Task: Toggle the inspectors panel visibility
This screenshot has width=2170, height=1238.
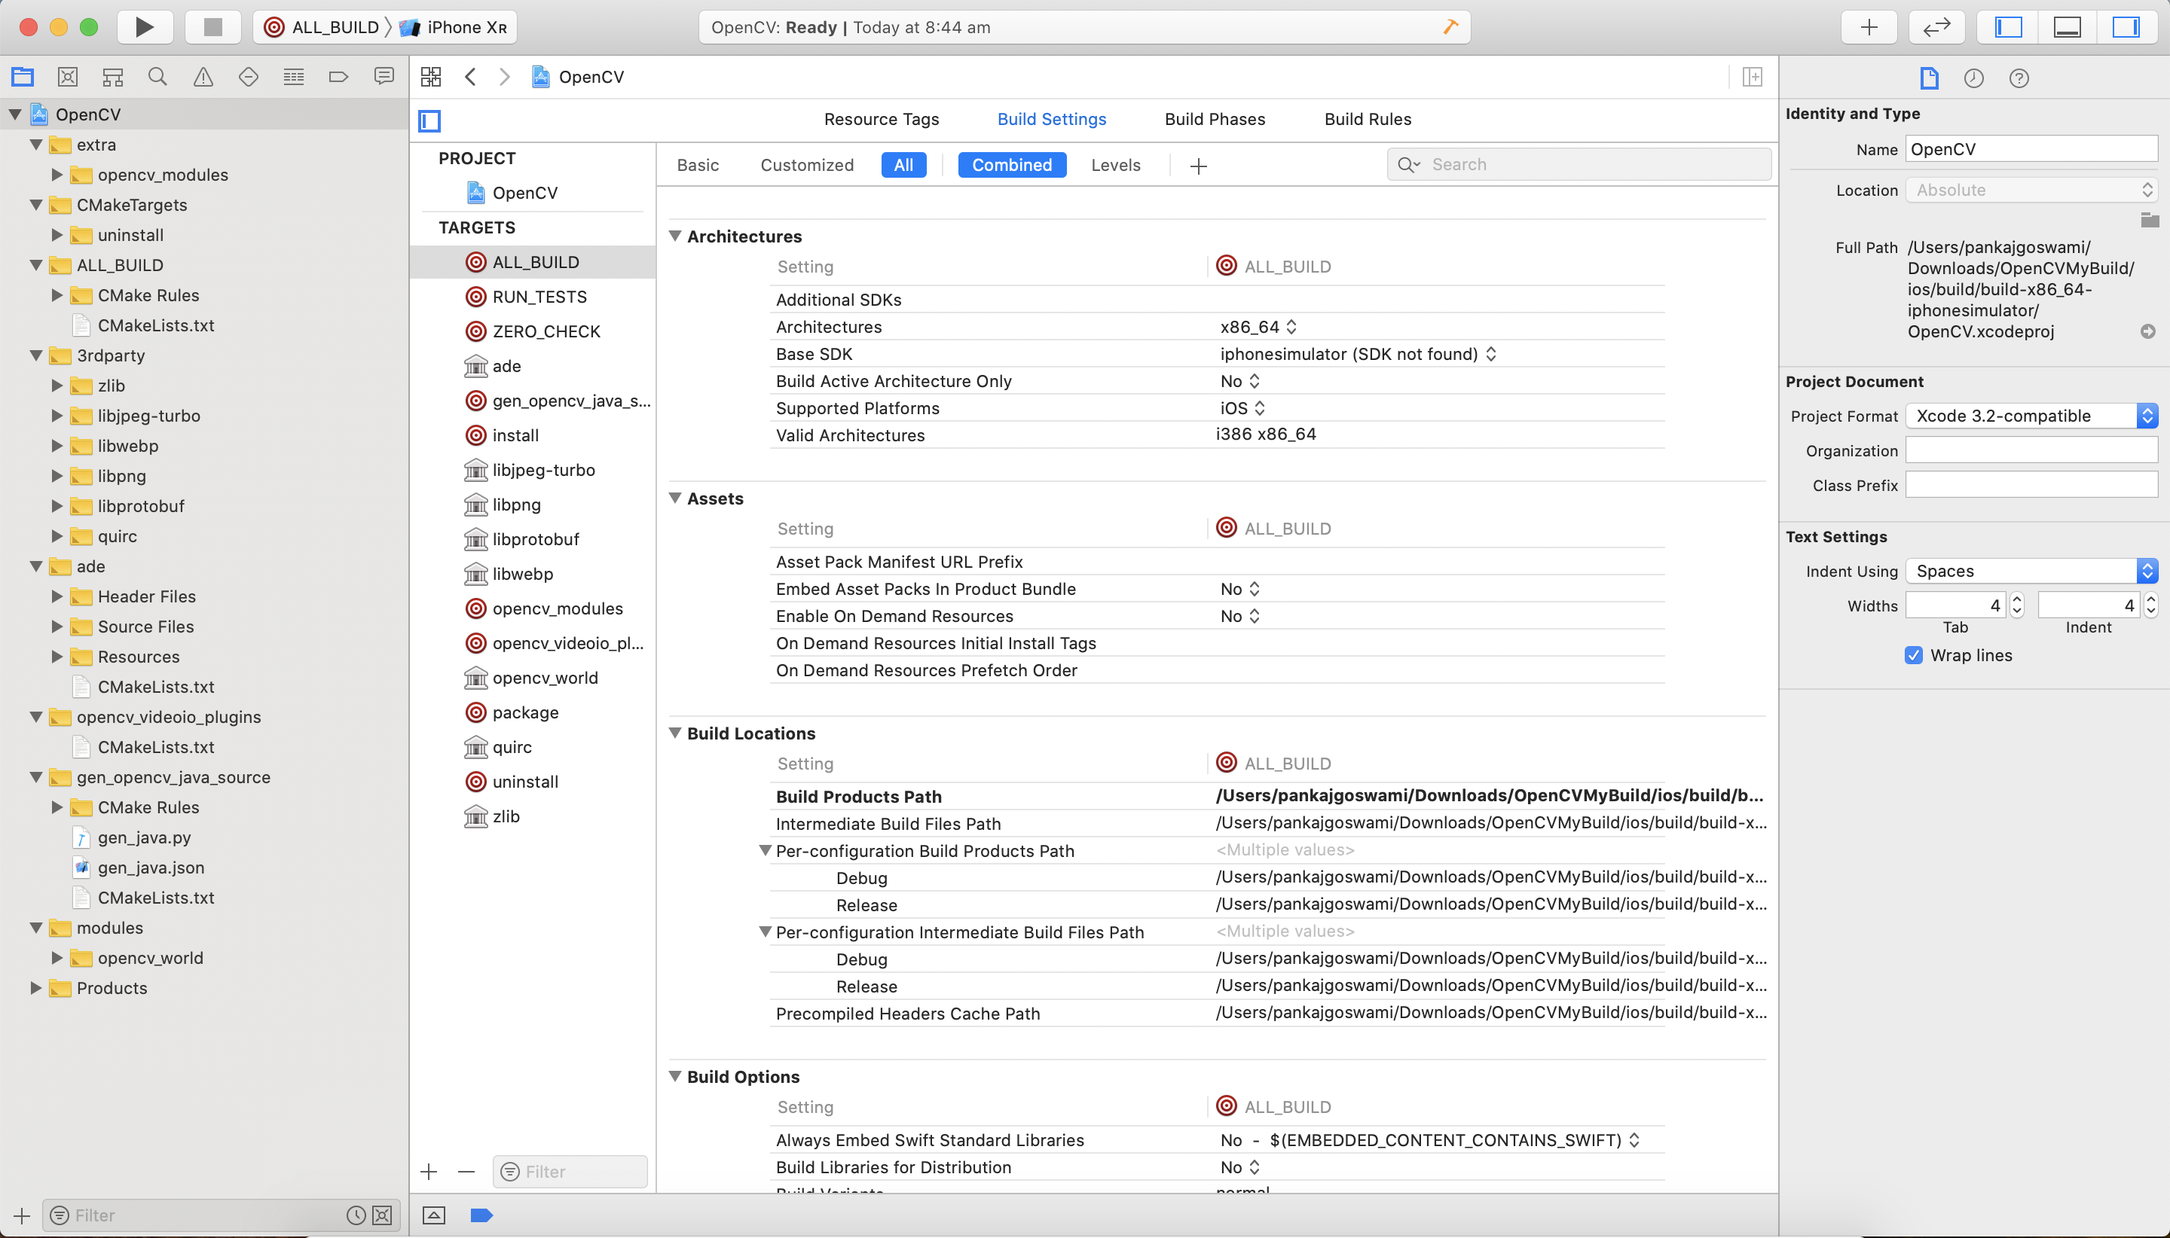Action: [2126, 27]
